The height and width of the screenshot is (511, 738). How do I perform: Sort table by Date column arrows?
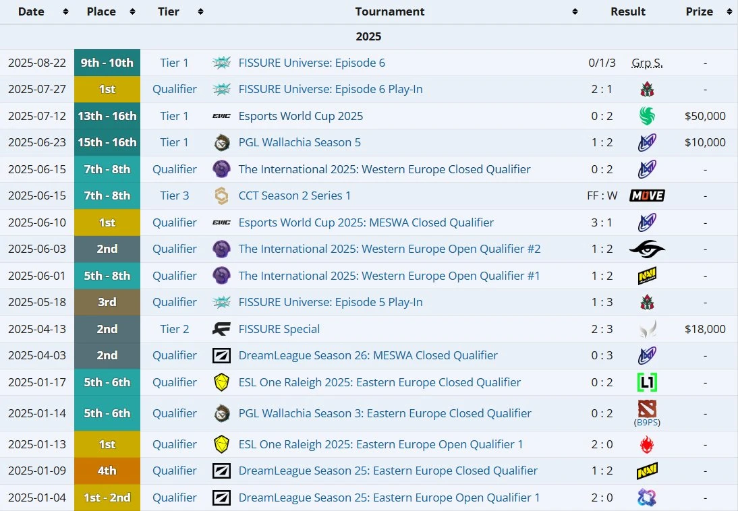click(x=65, y=12)
